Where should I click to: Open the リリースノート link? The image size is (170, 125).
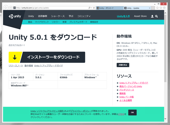pos(16,66)
